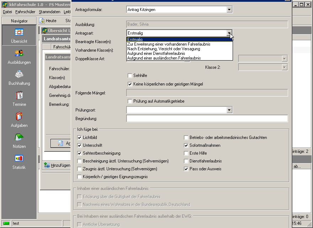The height and width of the screenshot is (228, 313).
Task: Uncheck Keine körperlichen oder geistigen Mängel
Action: point(130,84)
